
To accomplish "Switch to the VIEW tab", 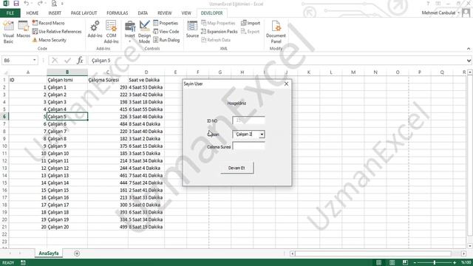I will (186, 13).
